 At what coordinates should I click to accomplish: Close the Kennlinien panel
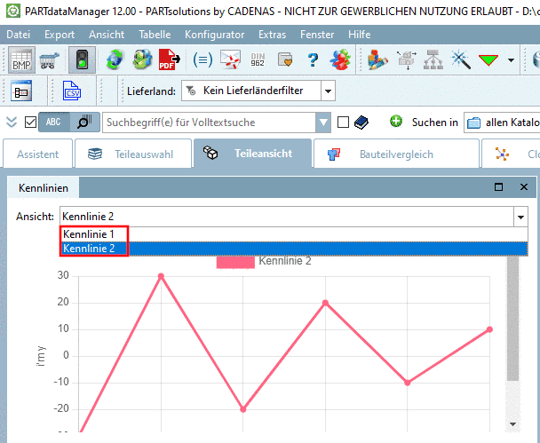pyautogui.click(x=524, y=187)
